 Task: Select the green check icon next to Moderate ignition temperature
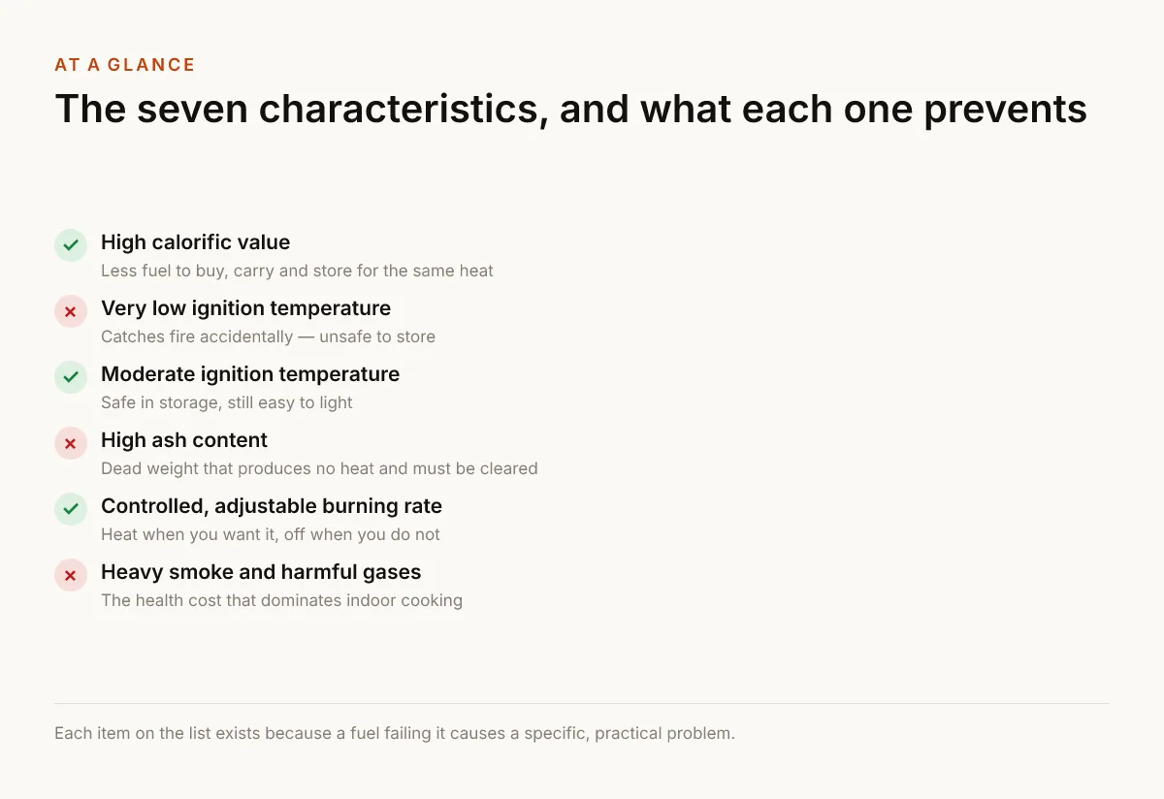(x=71, y=377)
